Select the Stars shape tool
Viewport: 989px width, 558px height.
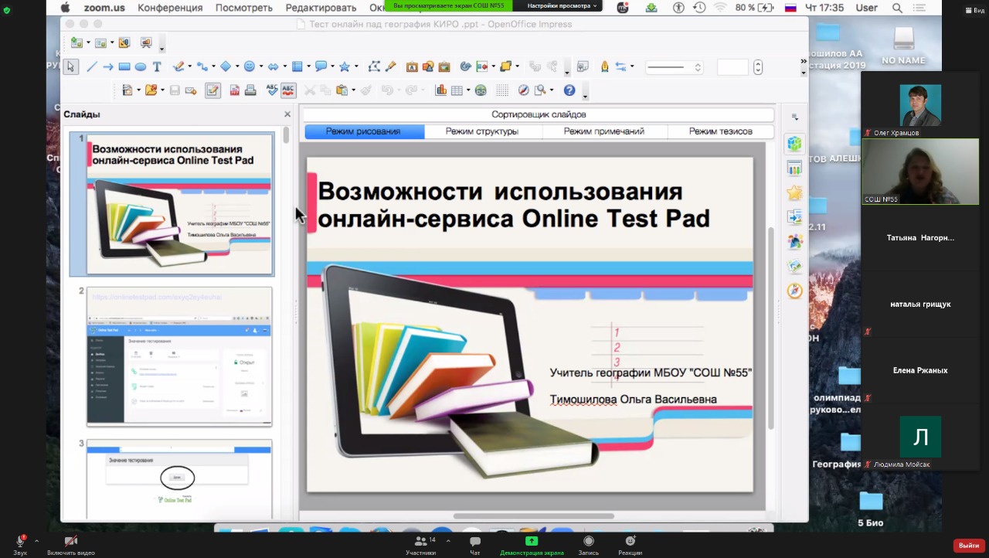[x=345, y=66]
